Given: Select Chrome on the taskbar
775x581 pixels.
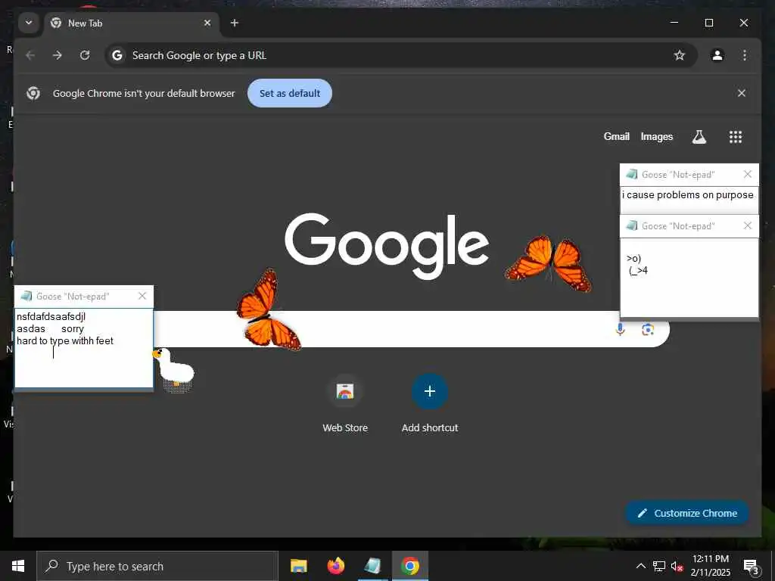Looking at the screenshot, I should (409, 566).
